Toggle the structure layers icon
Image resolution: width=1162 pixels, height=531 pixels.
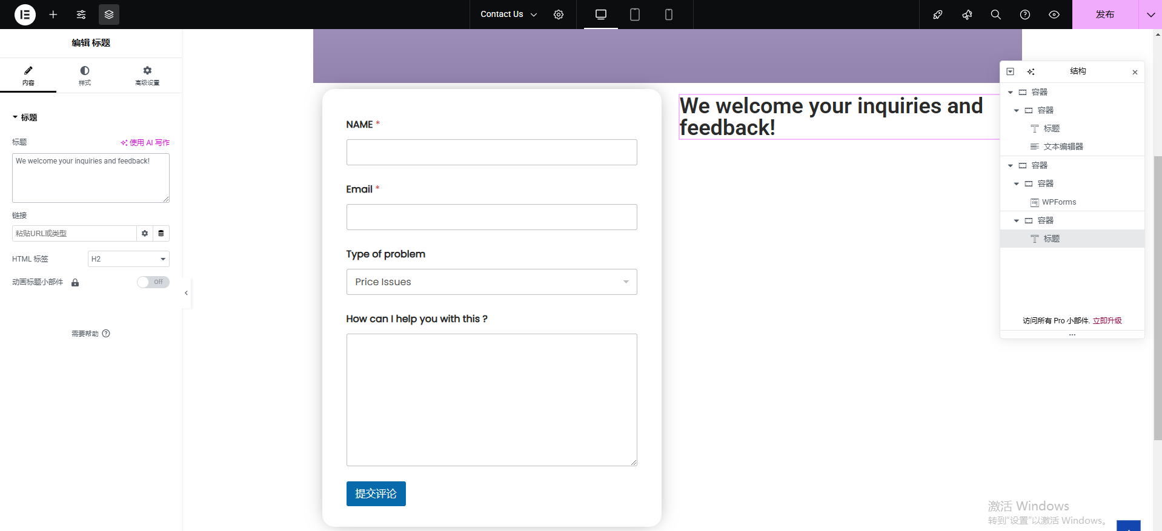109,15
